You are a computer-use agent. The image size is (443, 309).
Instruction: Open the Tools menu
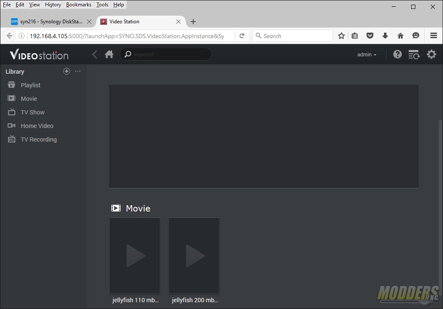coord(102,5)
